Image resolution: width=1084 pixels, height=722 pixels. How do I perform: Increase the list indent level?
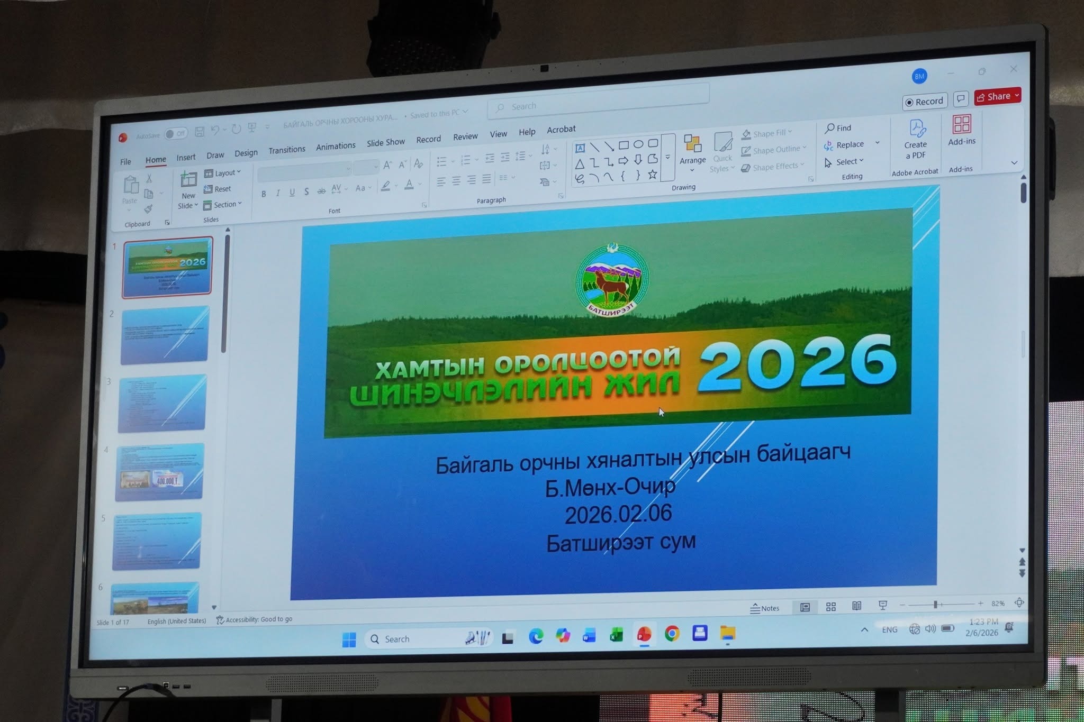point(505,157)
